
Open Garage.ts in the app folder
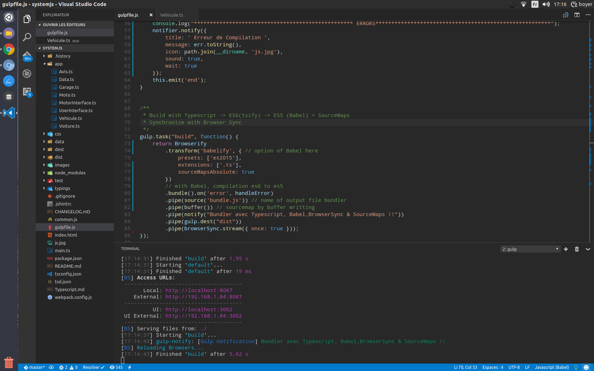pos(75,87)
